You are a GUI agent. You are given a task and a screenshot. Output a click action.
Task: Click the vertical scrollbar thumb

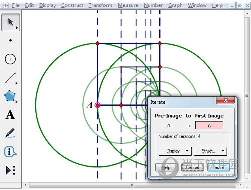tap(247, 95)
